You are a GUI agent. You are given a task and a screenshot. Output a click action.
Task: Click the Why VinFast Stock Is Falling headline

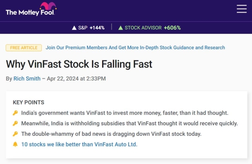[79, 64]
